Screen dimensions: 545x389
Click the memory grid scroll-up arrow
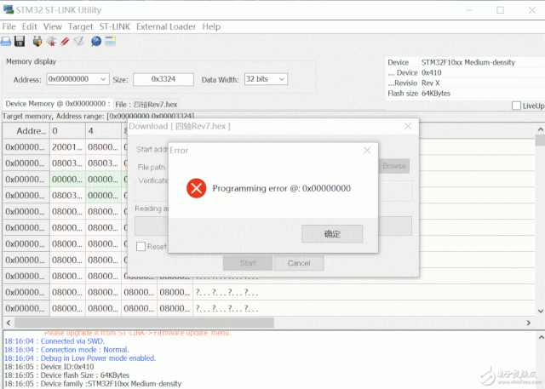click(540, 129)
